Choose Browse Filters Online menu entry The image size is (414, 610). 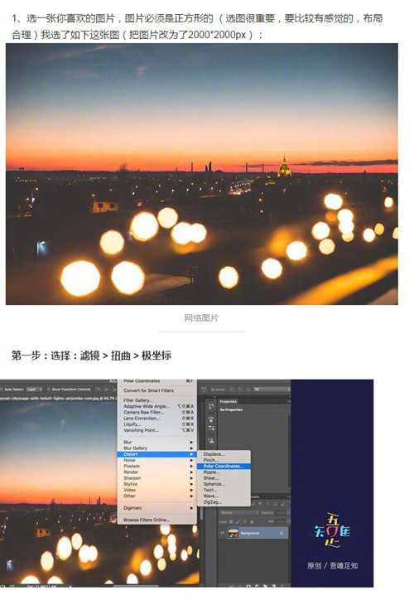pyautogui.click(x=147, y=520)
